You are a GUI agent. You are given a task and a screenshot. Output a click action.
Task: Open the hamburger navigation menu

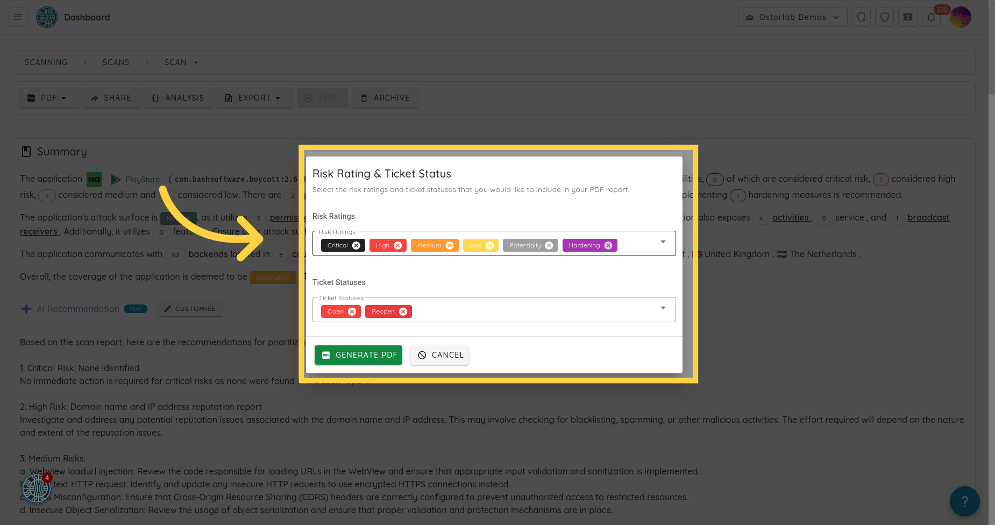pyautogui.click(x=18, y=17)
